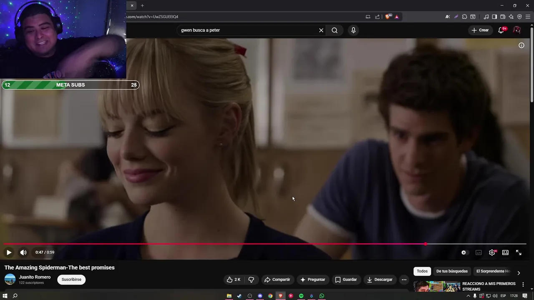Open 'REACCIONO A MIS PRIMEROS STREAMS' thumbnail
Screen dimensions: 534x300
click(437, 287)
